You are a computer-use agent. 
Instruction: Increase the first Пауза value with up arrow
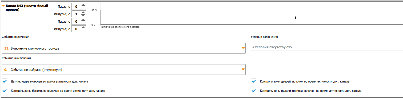[83, 5]
